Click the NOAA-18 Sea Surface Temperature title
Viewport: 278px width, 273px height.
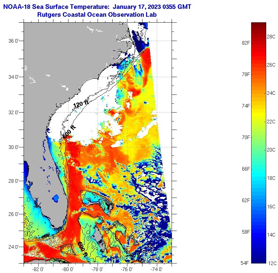point(97,7)
